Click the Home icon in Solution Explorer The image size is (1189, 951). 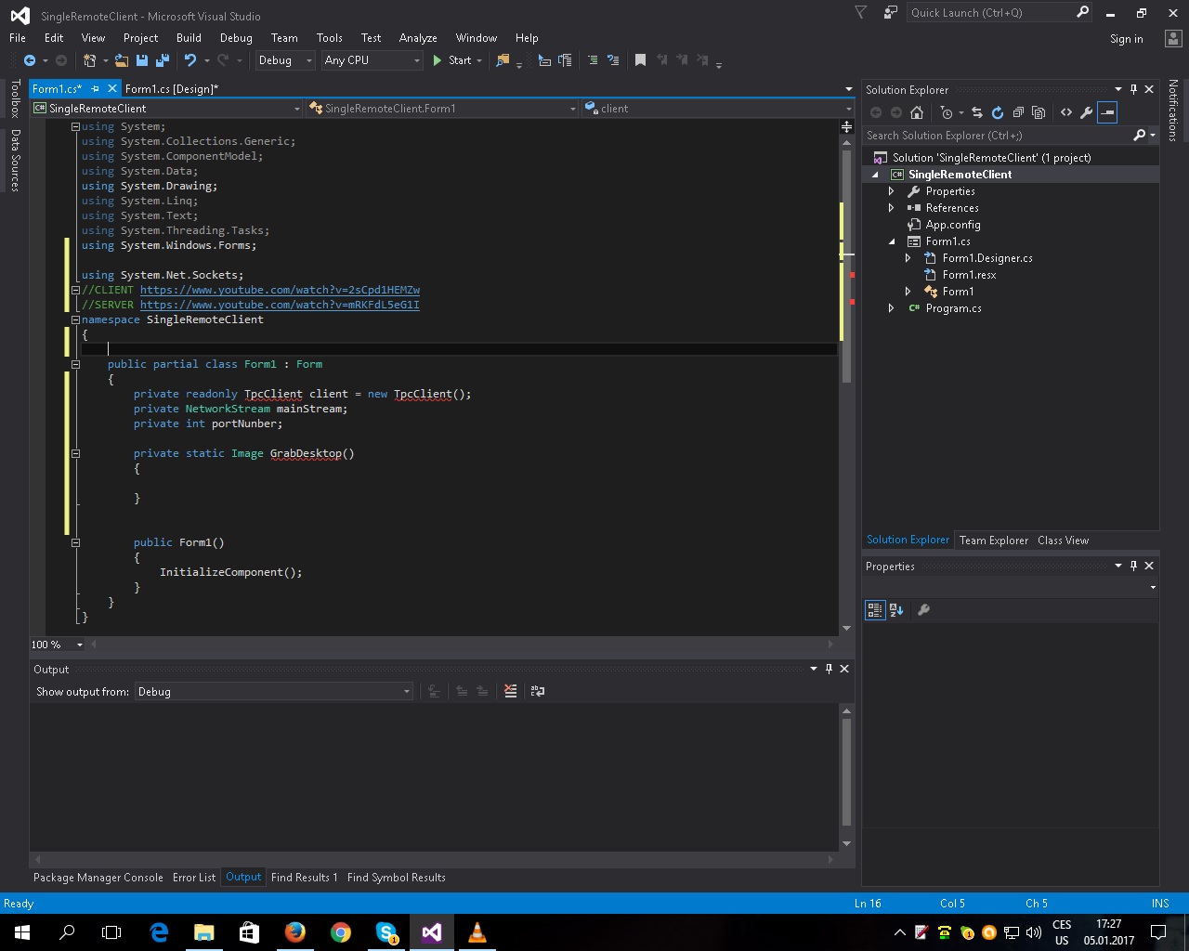coord(917,112)
